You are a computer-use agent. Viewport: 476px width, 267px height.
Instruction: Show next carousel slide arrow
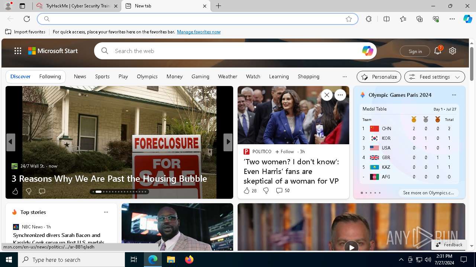pos(228,142)
